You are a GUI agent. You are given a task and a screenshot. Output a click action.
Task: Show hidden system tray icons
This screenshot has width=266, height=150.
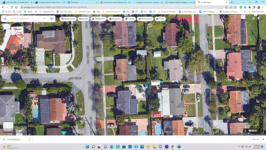click(x=239, y=147)
